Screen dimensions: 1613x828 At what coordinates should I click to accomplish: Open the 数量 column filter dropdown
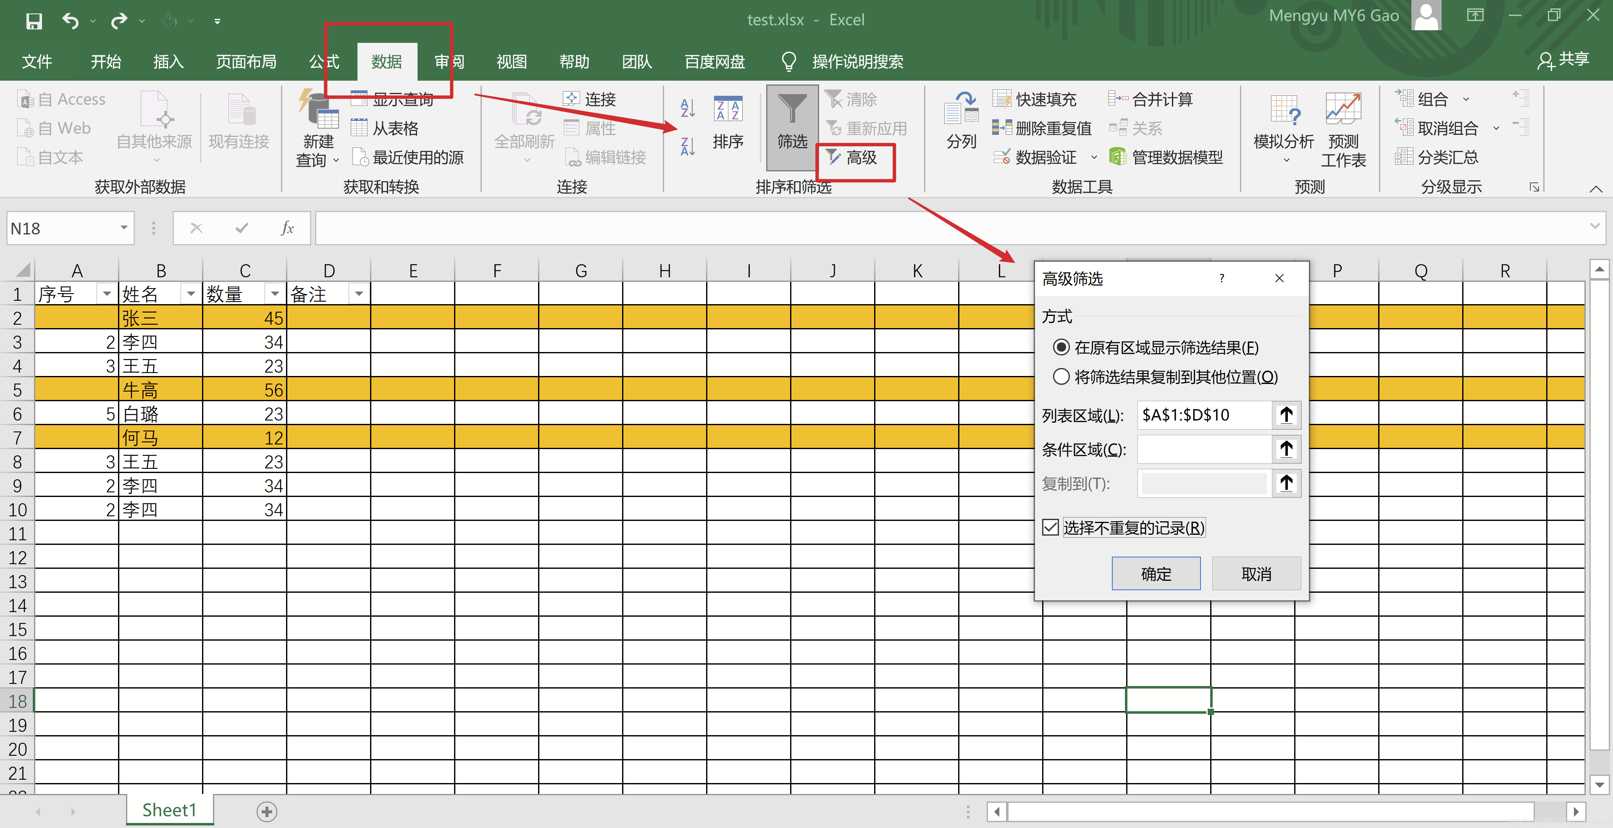[x=274, y=293]
